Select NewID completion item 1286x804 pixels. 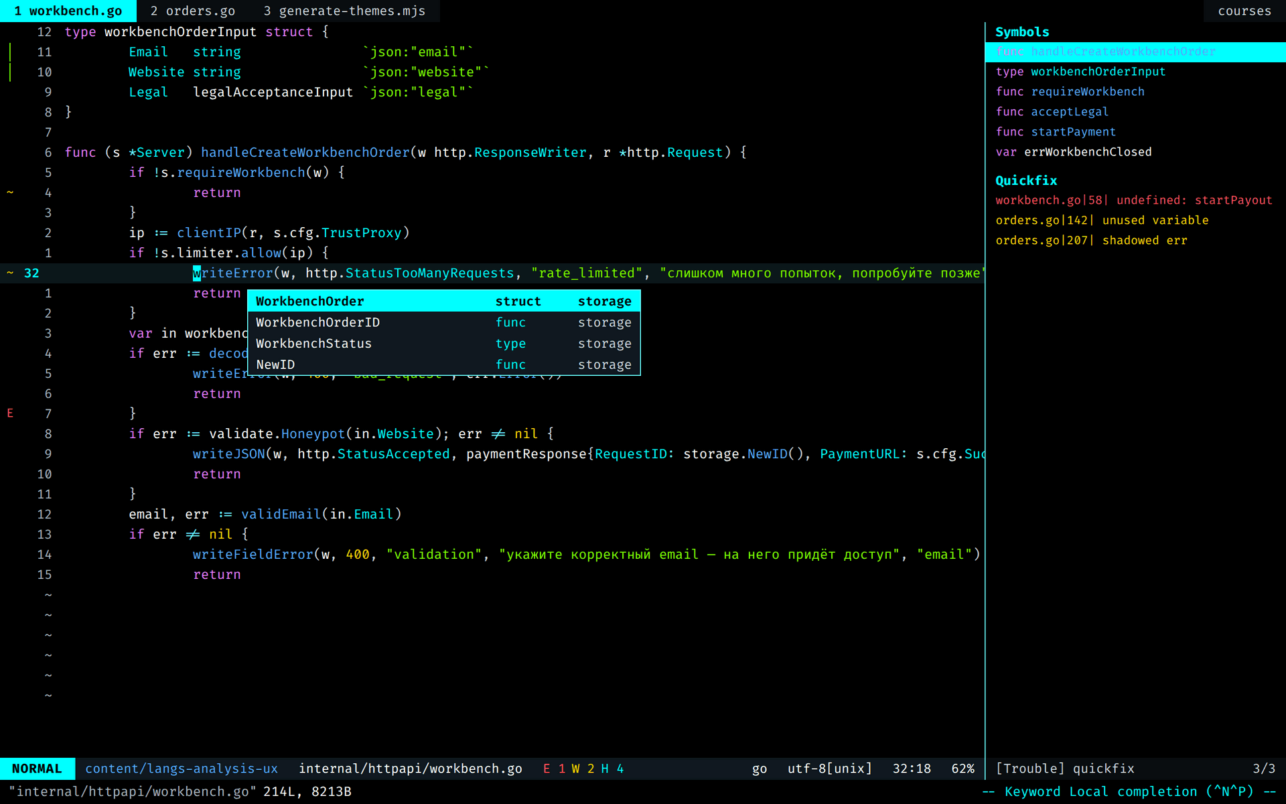(443, 364)
